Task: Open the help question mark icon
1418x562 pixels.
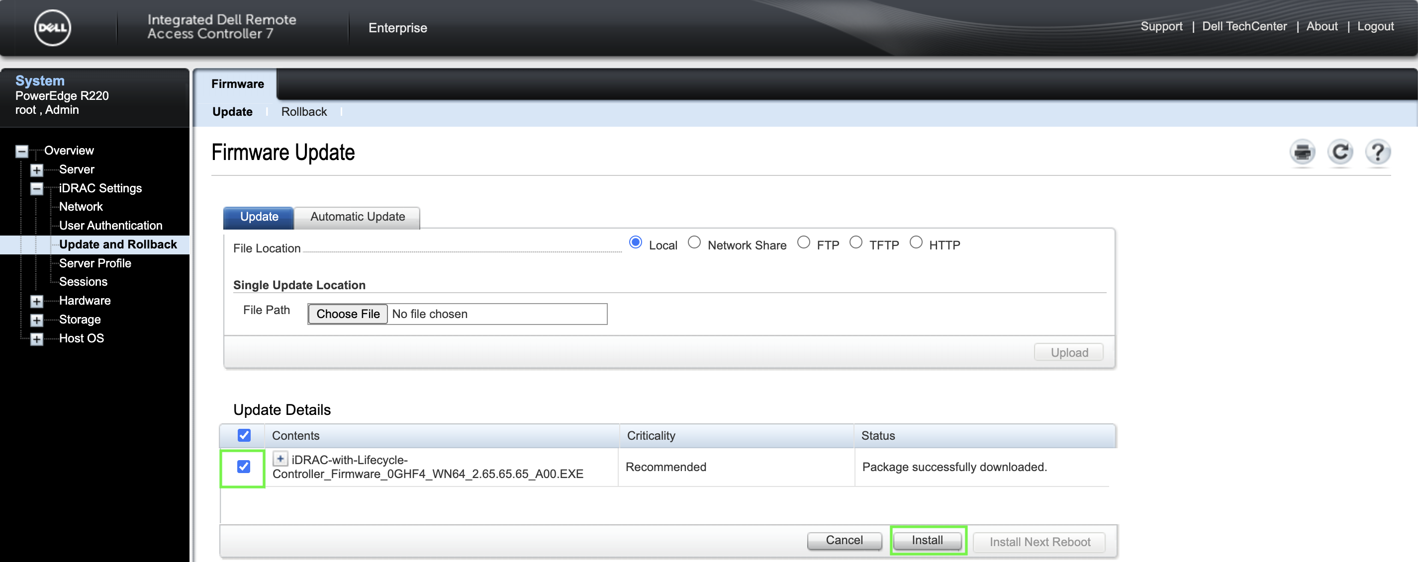Action: click(1378, 152)
